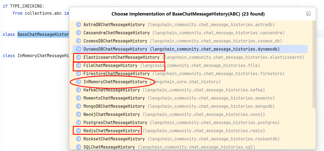Select KafkaChatMessageHistory implementation
324x151 pixels.
[x=190, y=90]
